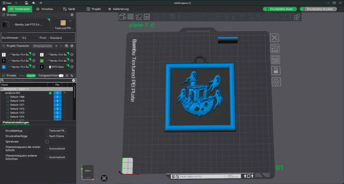Open Druckbetttyp dropdown
Viewport: 344px width, 184px height.
(56, 131)
